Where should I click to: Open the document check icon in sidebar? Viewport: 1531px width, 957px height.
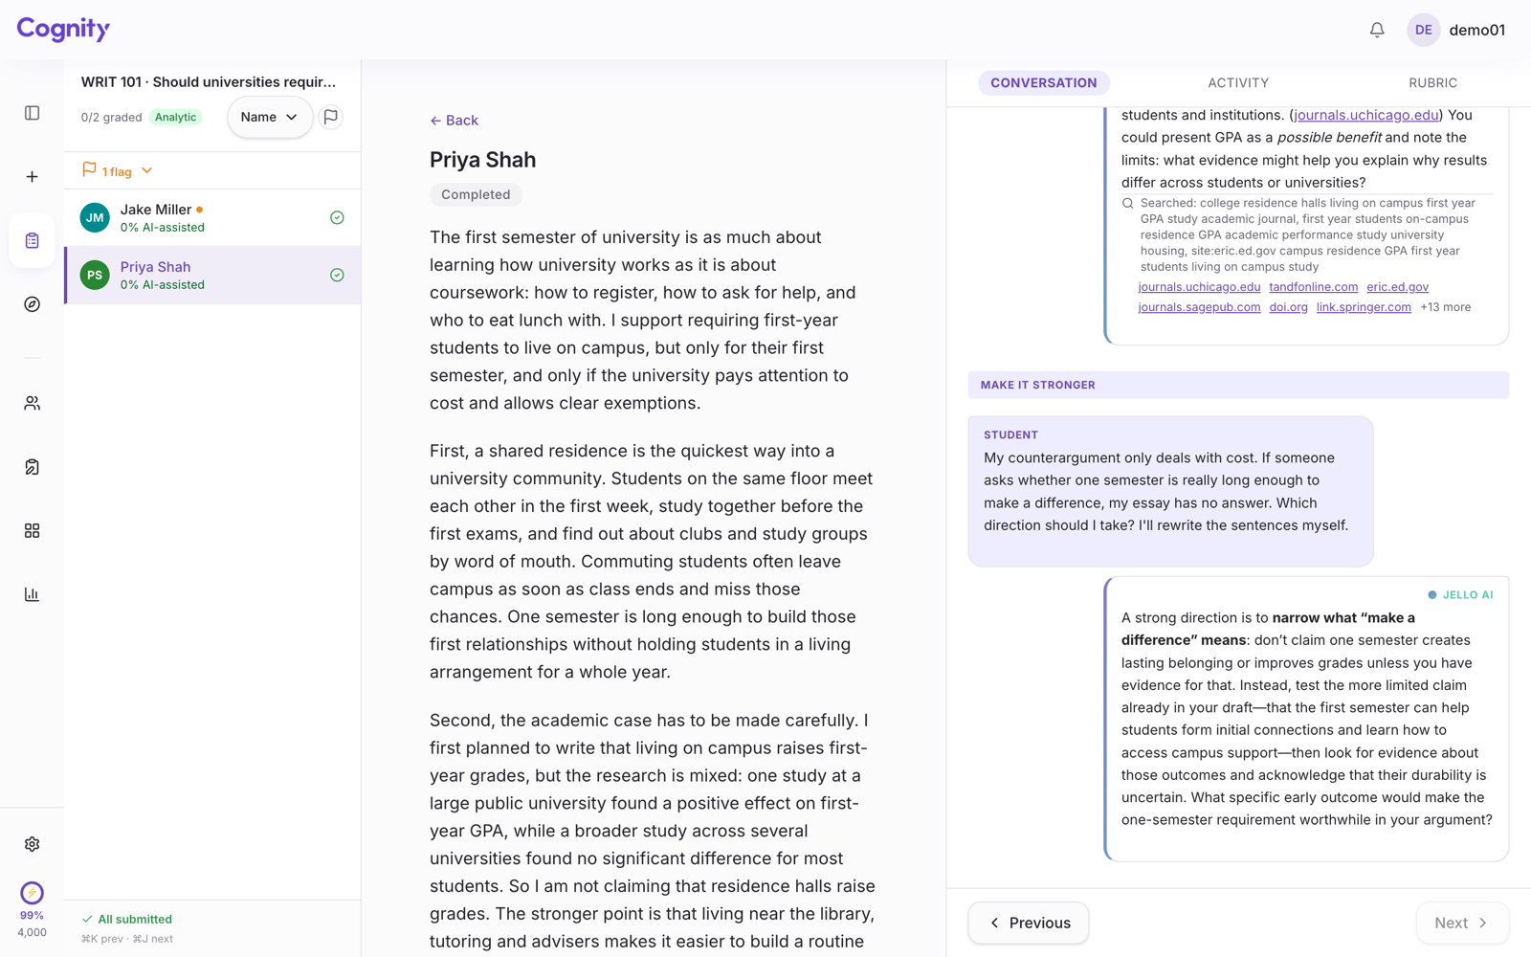click(32, 467)
